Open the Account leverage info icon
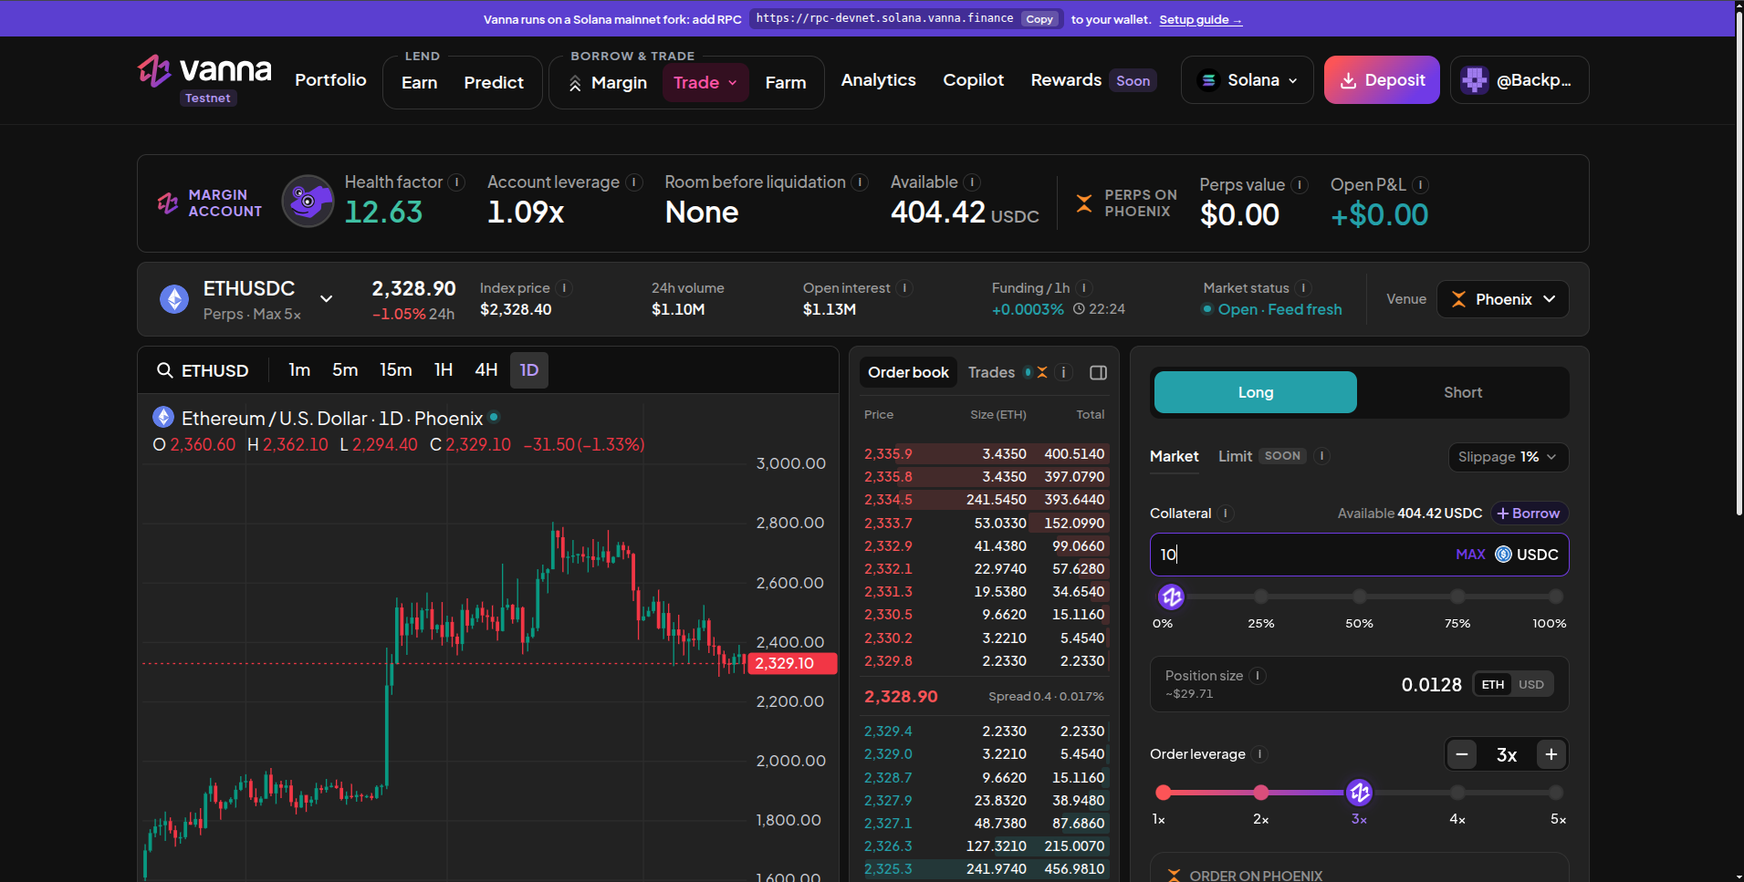Image resolution: width=1744 pixels, height=882 pixels. (x=634, y=182)
